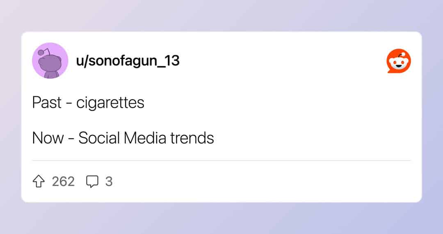This screenshot has width=443, height=234.
Task: Click the dash after "Now"
Action: tap(71, 139)
